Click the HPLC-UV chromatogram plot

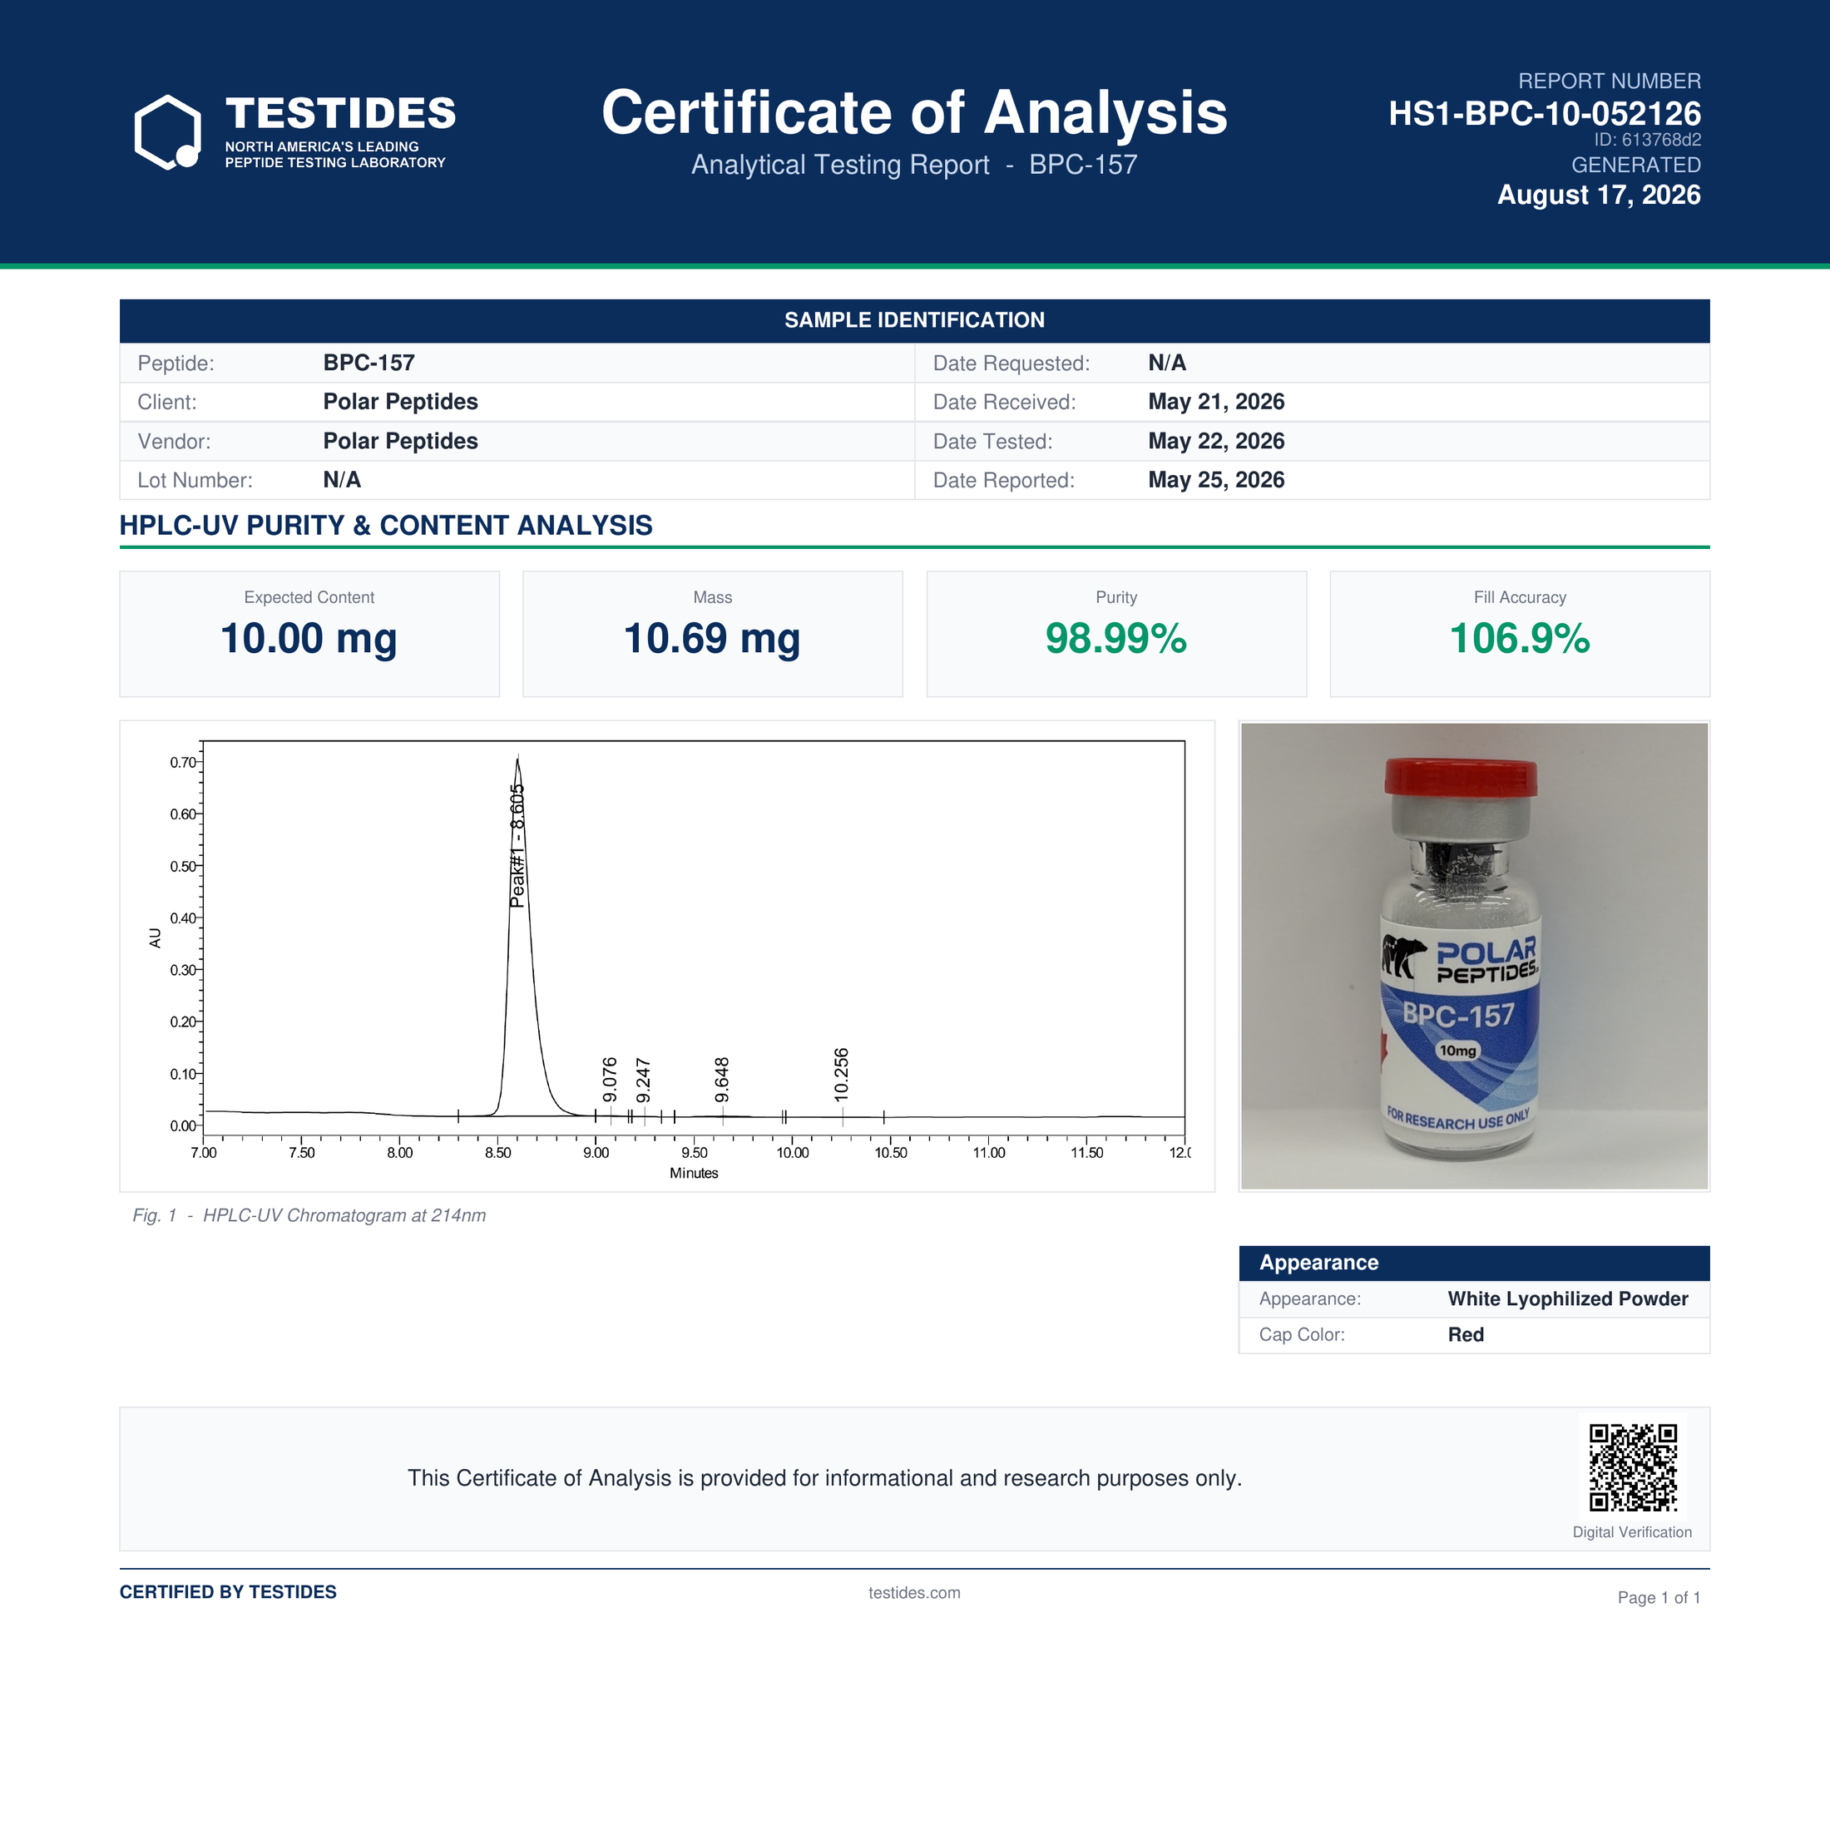(x=667, y=956)
